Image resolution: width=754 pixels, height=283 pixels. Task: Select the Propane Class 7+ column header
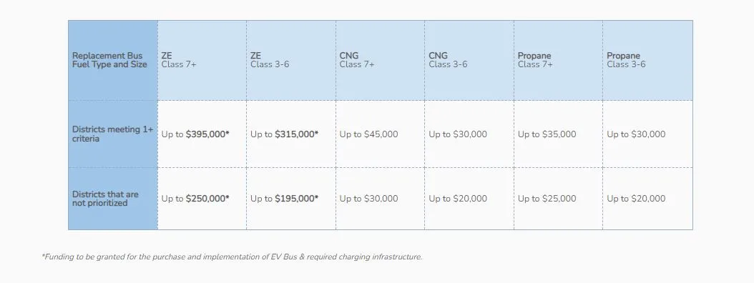pyautogui.click(x=535, y=60)
